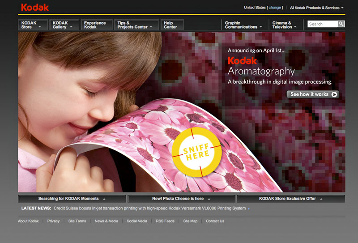This screenshot has height=243, width=358.
Task: Click the arrow after the latest news headline
Action: point(249,209)
